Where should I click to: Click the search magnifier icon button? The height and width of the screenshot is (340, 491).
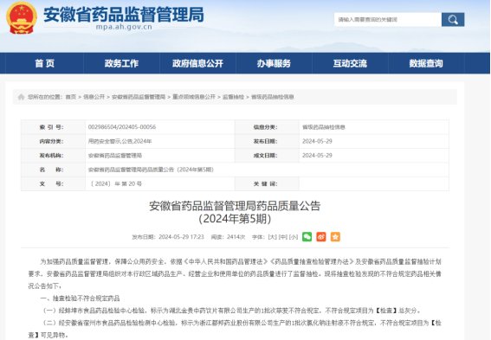coord(453,20)
